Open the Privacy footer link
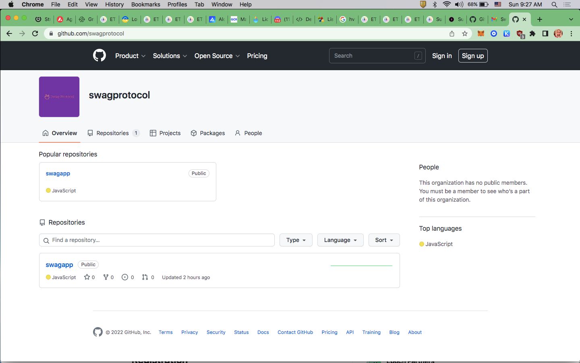The image size is (580, 363). [x=189, y=332]
